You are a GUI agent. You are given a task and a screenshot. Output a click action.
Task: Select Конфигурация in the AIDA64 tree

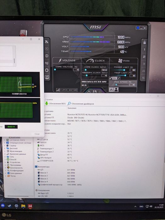tap(17, 171)
